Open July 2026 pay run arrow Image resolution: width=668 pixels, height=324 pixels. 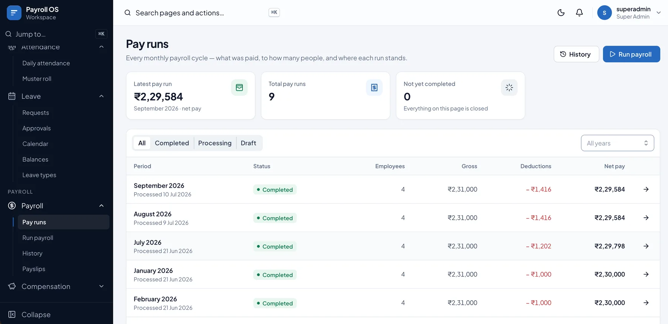click(x=646, y=246)
